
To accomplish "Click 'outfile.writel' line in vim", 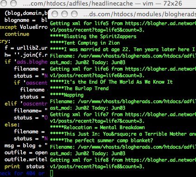I will click(26, 159).
